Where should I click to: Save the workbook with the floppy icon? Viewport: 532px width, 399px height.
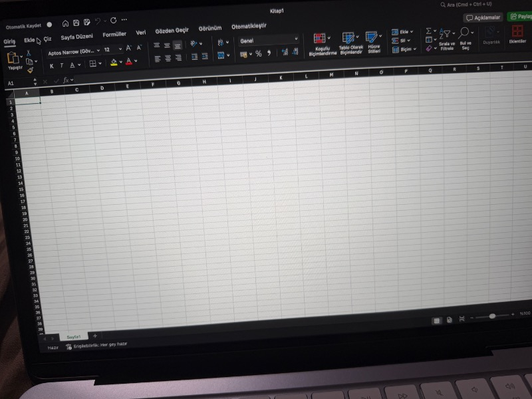(76, 23)
